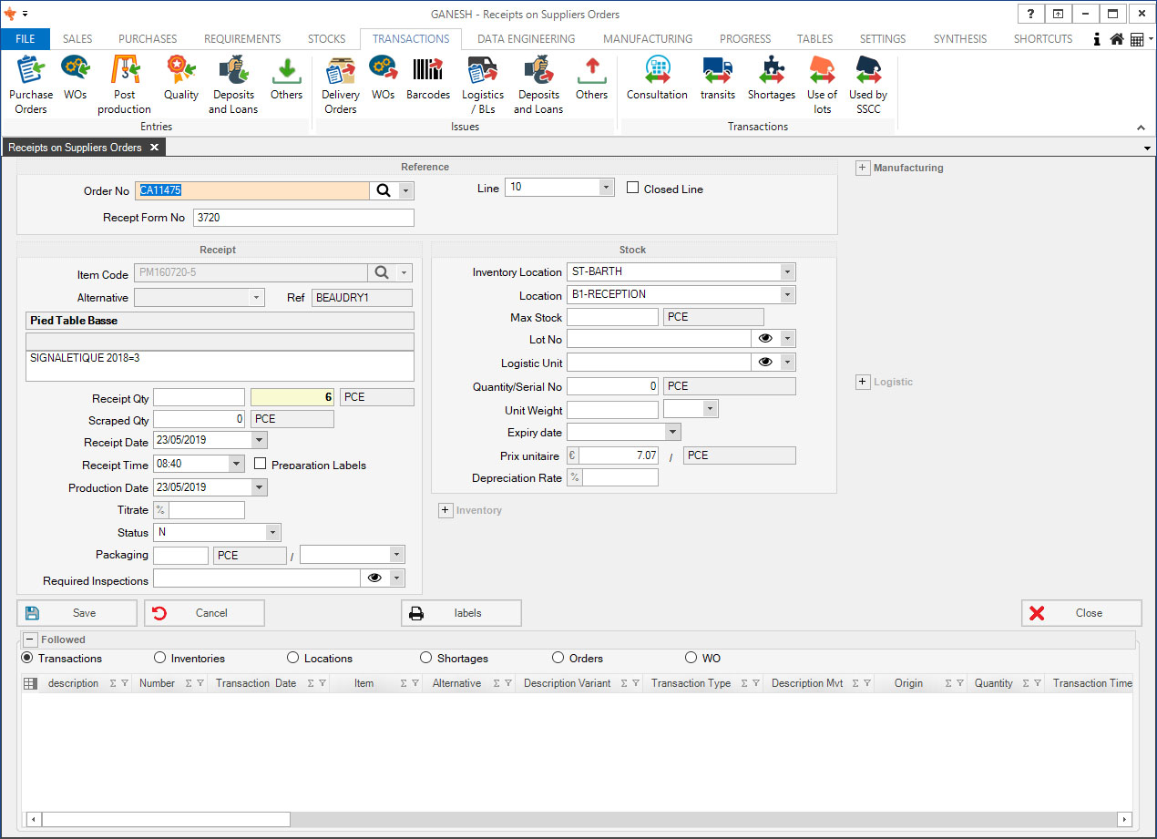This screenshot has height=839, width=1157.
Task: Click the labels print button
Action: (x=461, y=613)
